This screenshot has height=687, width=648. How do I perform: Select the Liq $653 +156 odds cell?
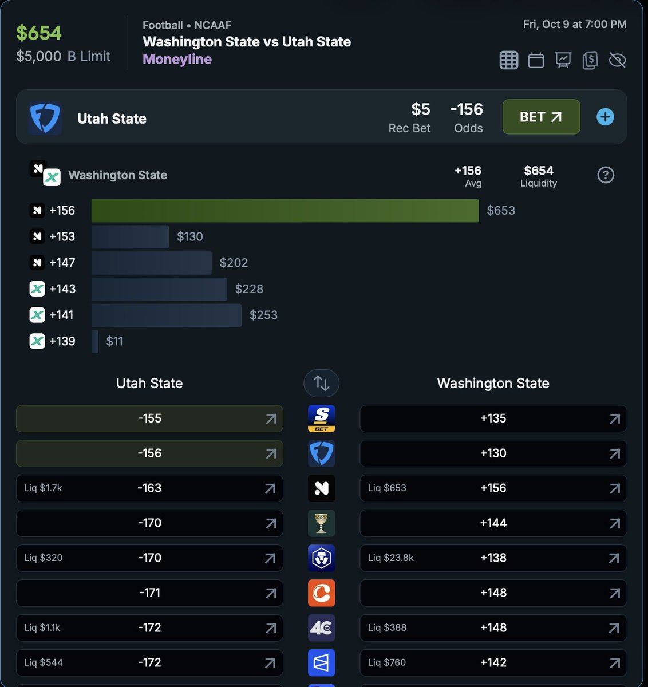(493, 488)
